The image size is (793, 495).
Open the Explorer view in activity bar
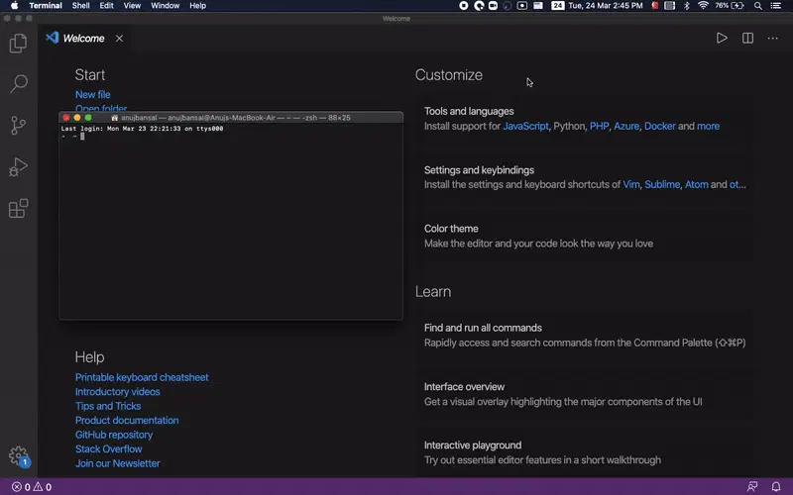coord(18,43)
